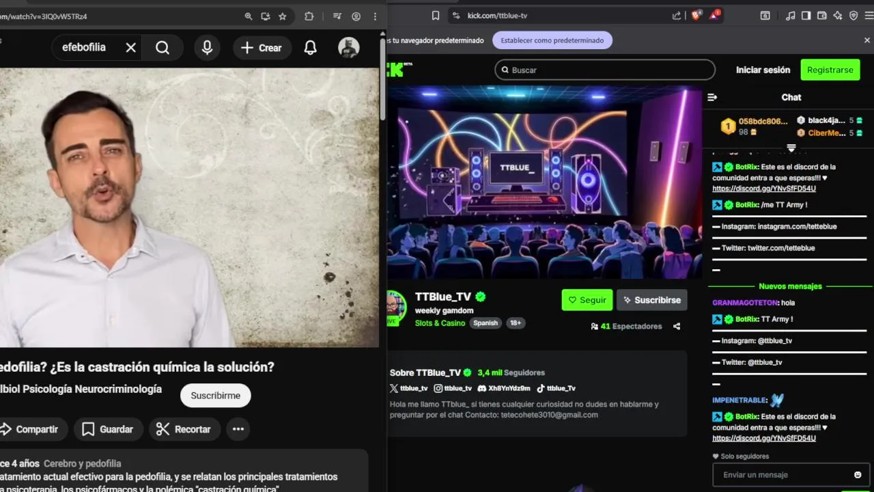Click Suscribirse button on Kick channel
The width and height of the screenshot is (874, 492).
pyautogui.click(x=651, y=300)
